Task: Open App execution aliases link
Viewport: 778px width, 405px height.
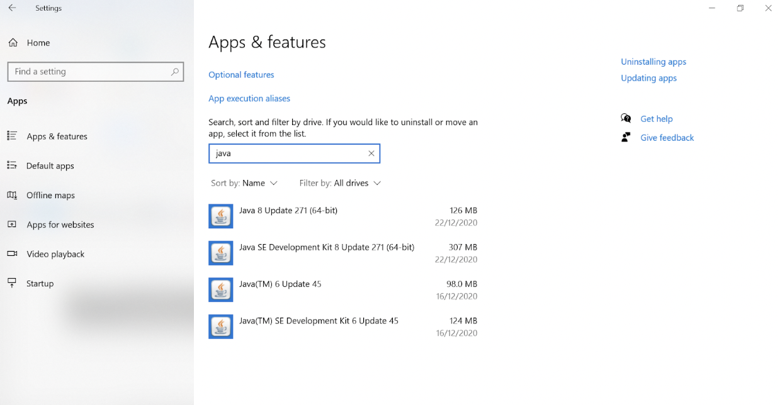Action: (249, 99)
